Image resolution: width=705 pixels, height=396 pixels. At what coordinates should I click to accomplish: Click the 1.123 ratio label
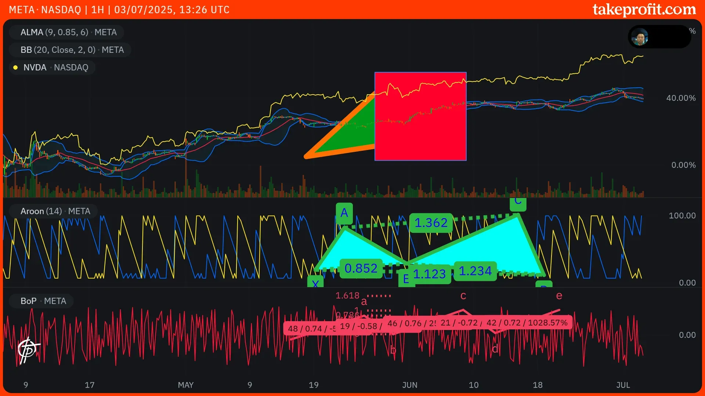(x=429, y=274)
